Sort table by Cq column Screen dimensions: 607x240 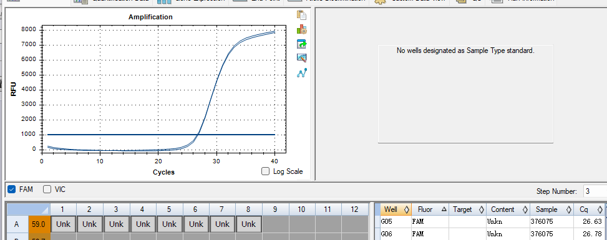tap(589, 209)
